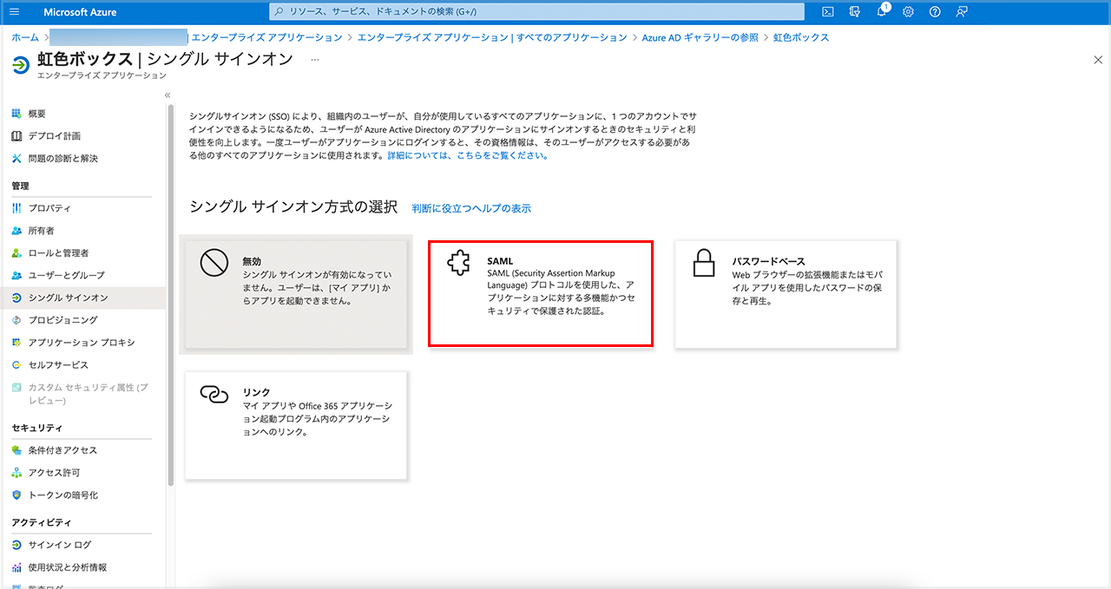Image resolution: width=1111 pixels, height=589 pixels.
Task: Click the help question mark icon
Action: tap(935, 12)
